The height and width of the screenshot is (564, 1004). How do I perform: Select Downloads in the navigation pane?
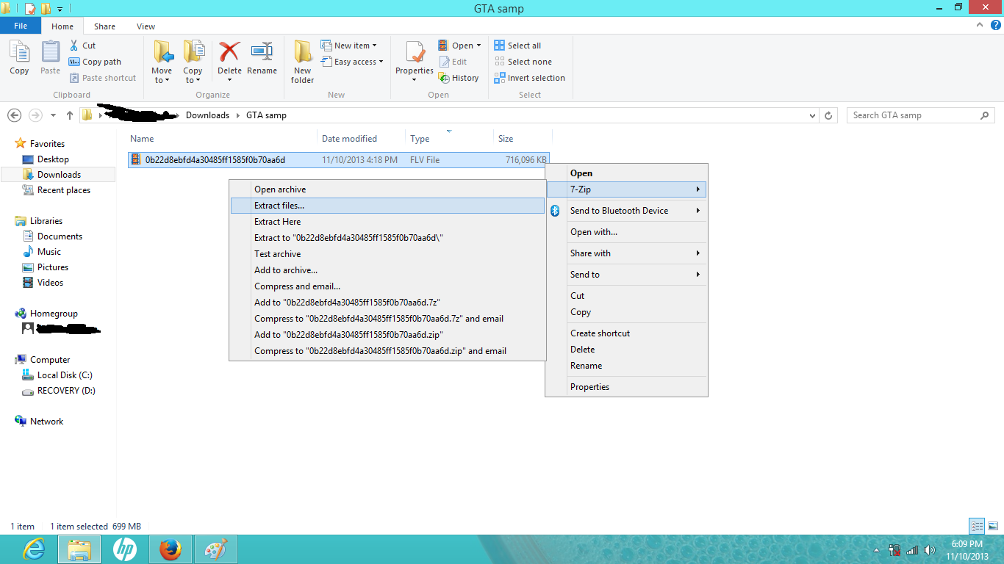tap(59, 175)
